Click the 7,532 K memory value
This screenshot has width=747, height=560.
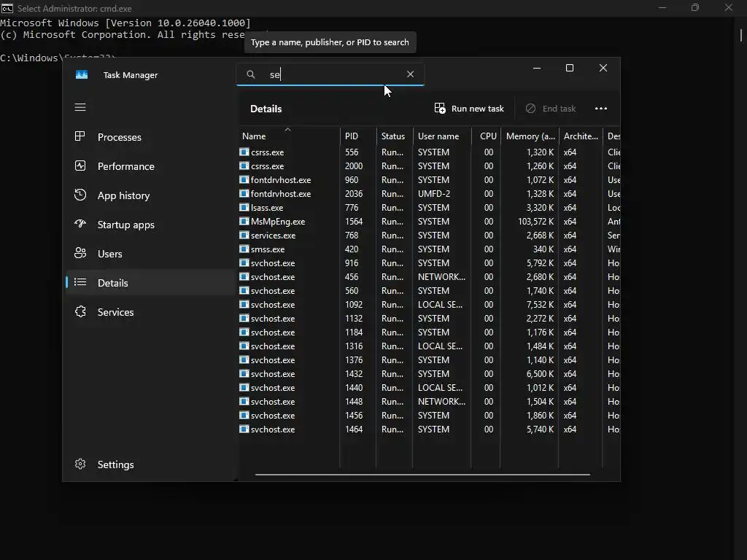pos(541,304)
